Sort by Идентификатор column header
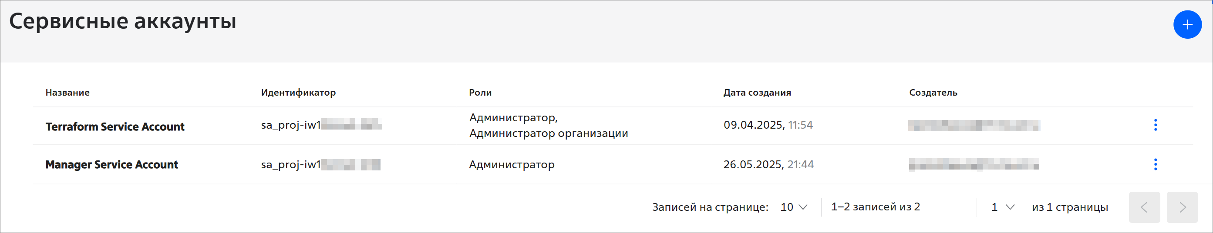Screen dimensions: 1213x233 tap(298, 93)
